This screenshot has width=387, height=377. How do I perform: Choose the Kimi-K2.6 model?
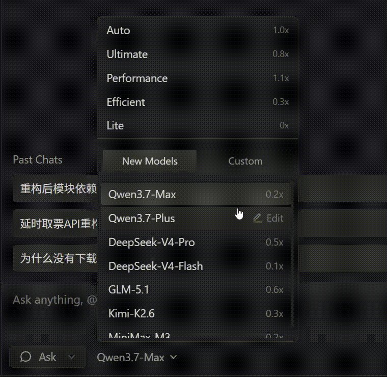tap(196, 313)
